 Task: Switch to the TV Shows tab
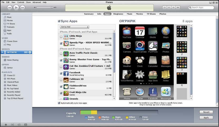click(151, 14)
